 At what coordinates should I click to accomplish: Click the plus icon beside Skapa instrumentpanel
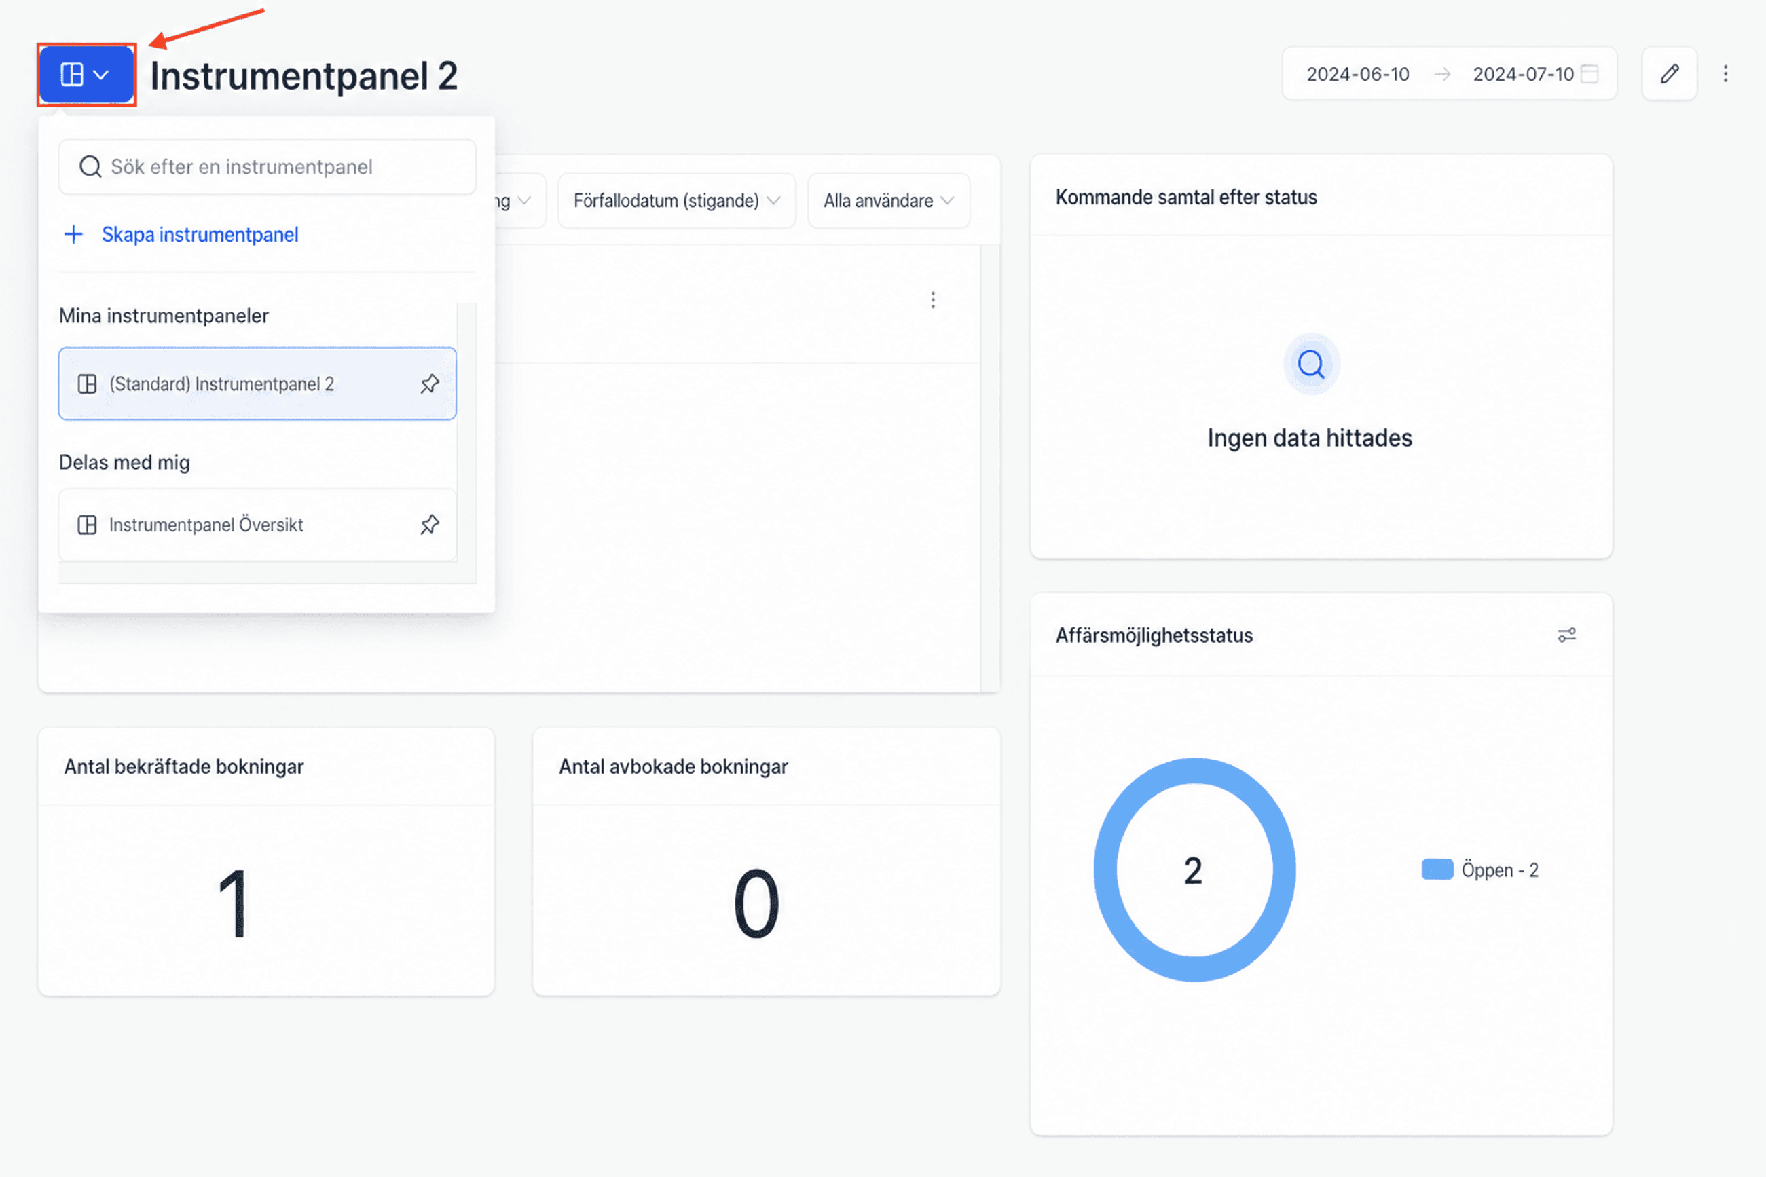click(73, 234)
